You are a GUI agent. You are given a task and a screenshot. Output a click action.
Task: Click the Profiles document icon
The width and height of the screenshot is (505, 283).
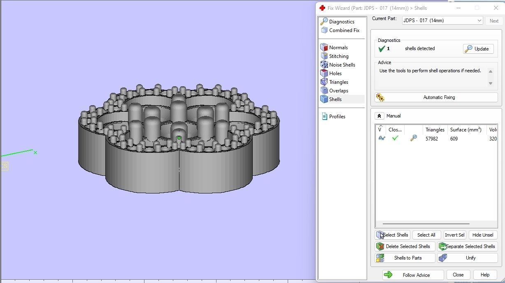pos(324,117)
